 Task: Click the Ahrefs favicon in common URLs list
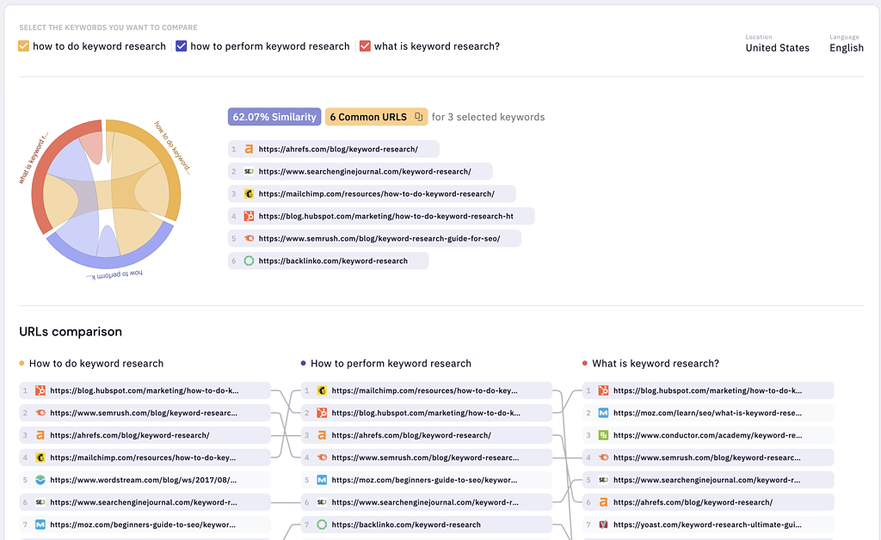point(249,149)
